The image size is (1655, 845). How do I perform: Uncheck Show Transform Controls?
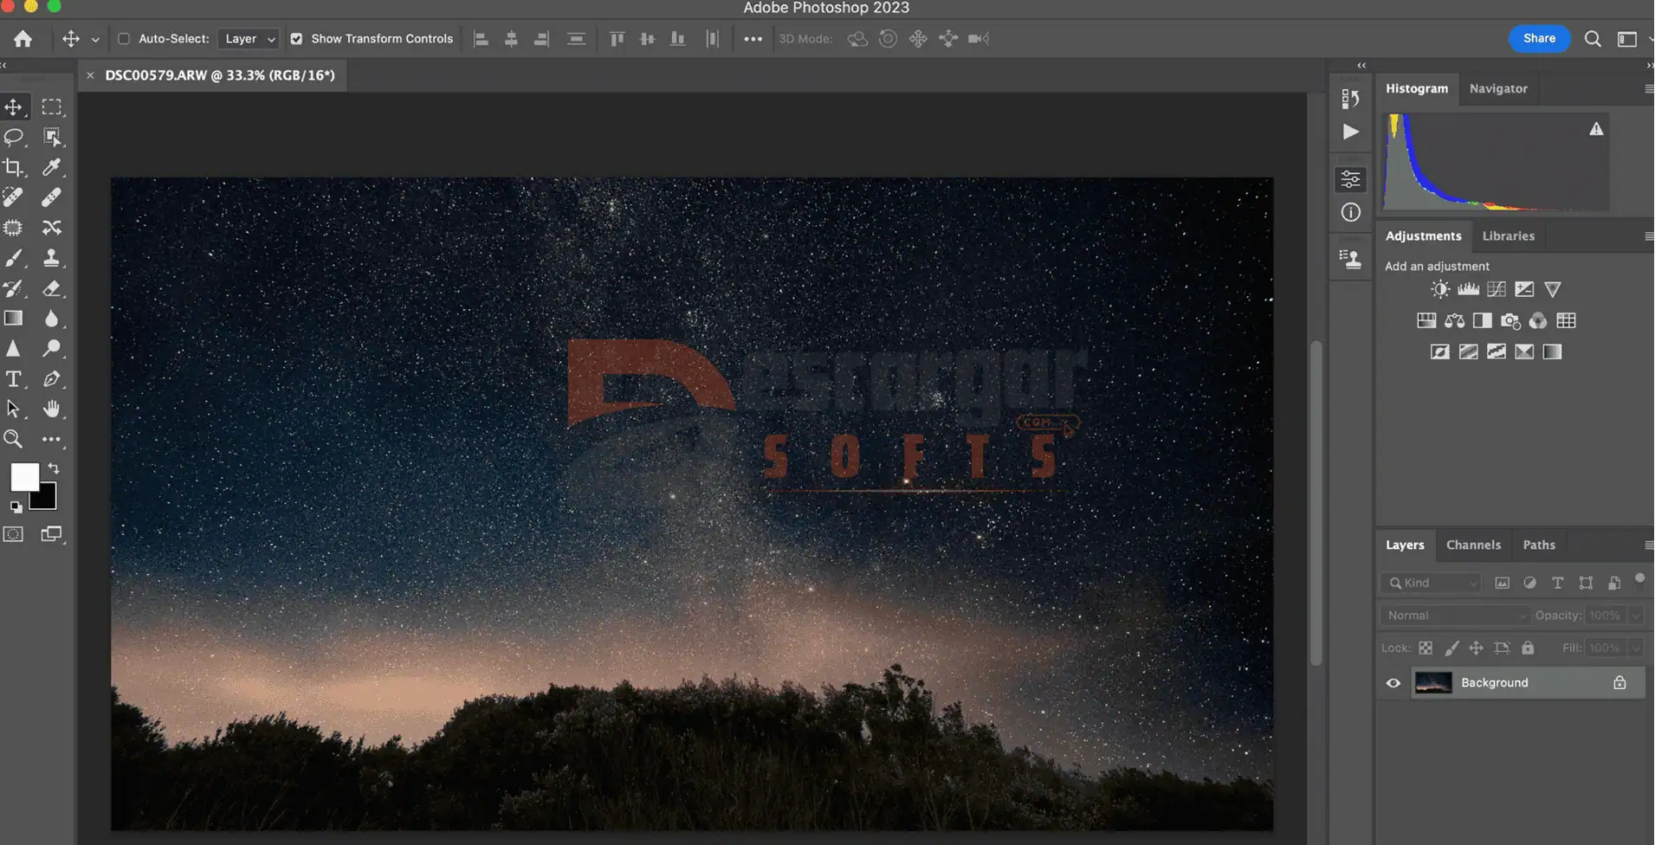[297, 39]
